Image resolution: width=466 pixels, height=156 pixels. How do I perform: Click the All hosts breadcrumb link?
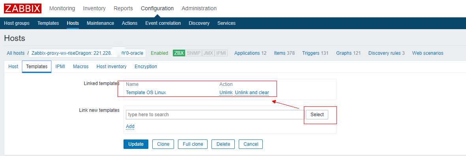(16, 53)
